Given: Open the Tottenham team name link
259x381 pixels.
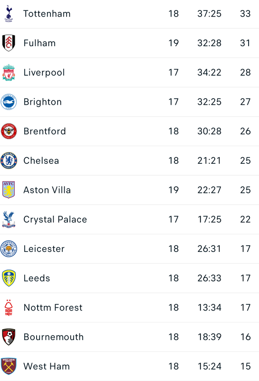Looking at the screenshot, I should point(47,14).
